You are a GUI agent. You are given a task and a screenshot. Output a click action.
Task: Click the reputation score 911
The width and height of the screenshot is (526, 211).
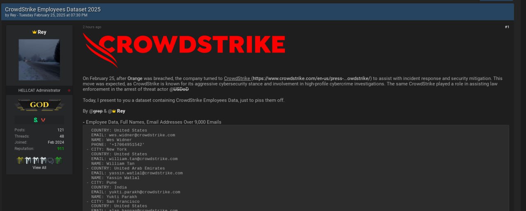60,149
